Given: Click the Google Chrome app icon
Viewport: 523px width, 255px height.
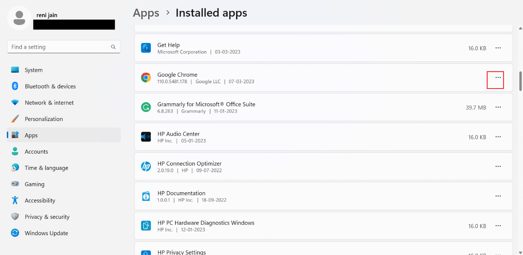Looking at the screenshot, I should click(x=146, y=78).
